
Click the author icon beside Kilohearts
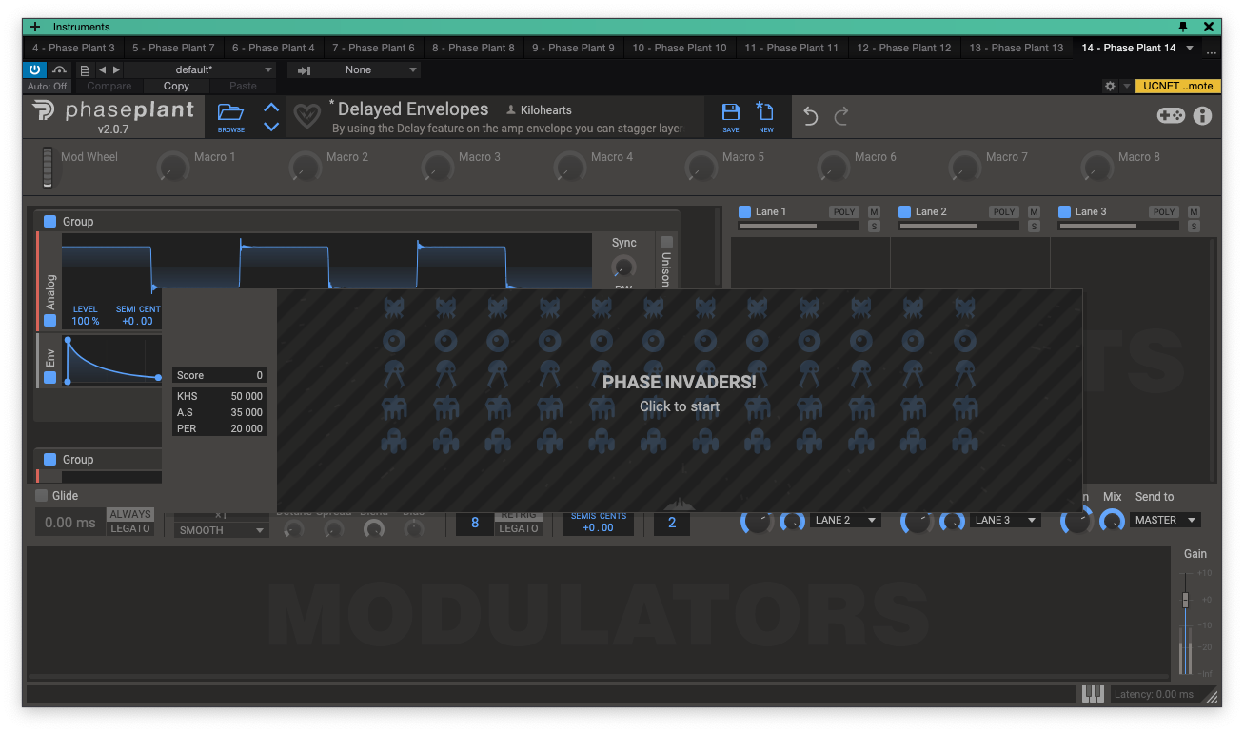pos(511,110)
